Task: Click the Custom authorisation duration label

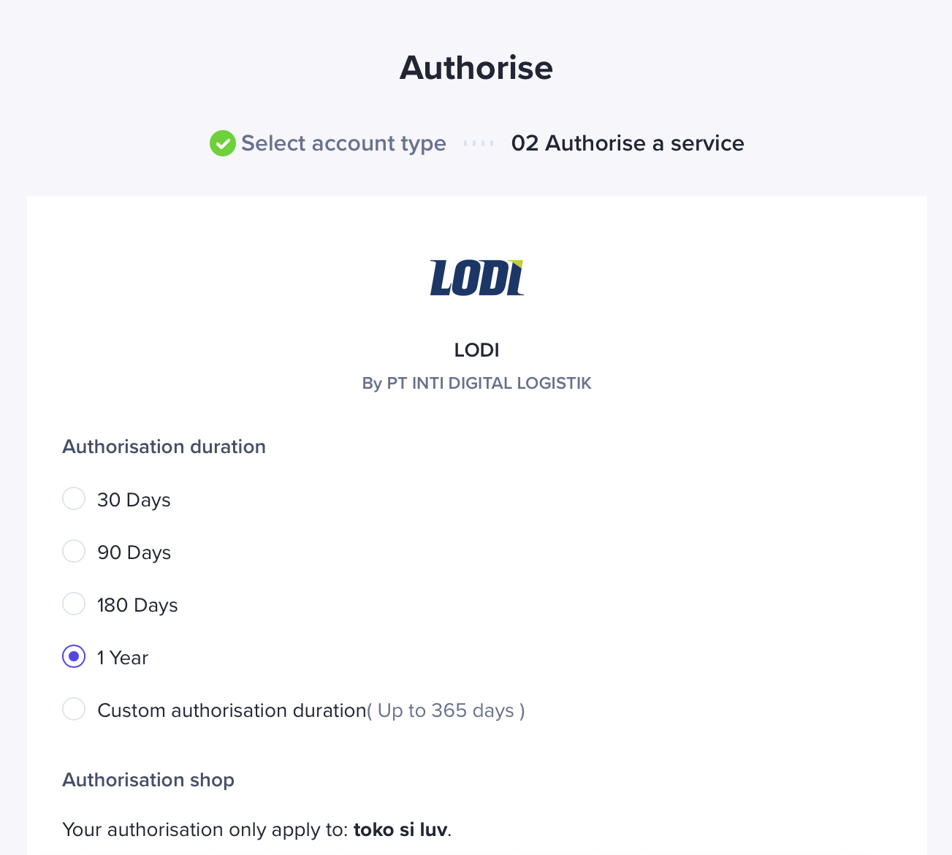Action: tap(231, 710)
